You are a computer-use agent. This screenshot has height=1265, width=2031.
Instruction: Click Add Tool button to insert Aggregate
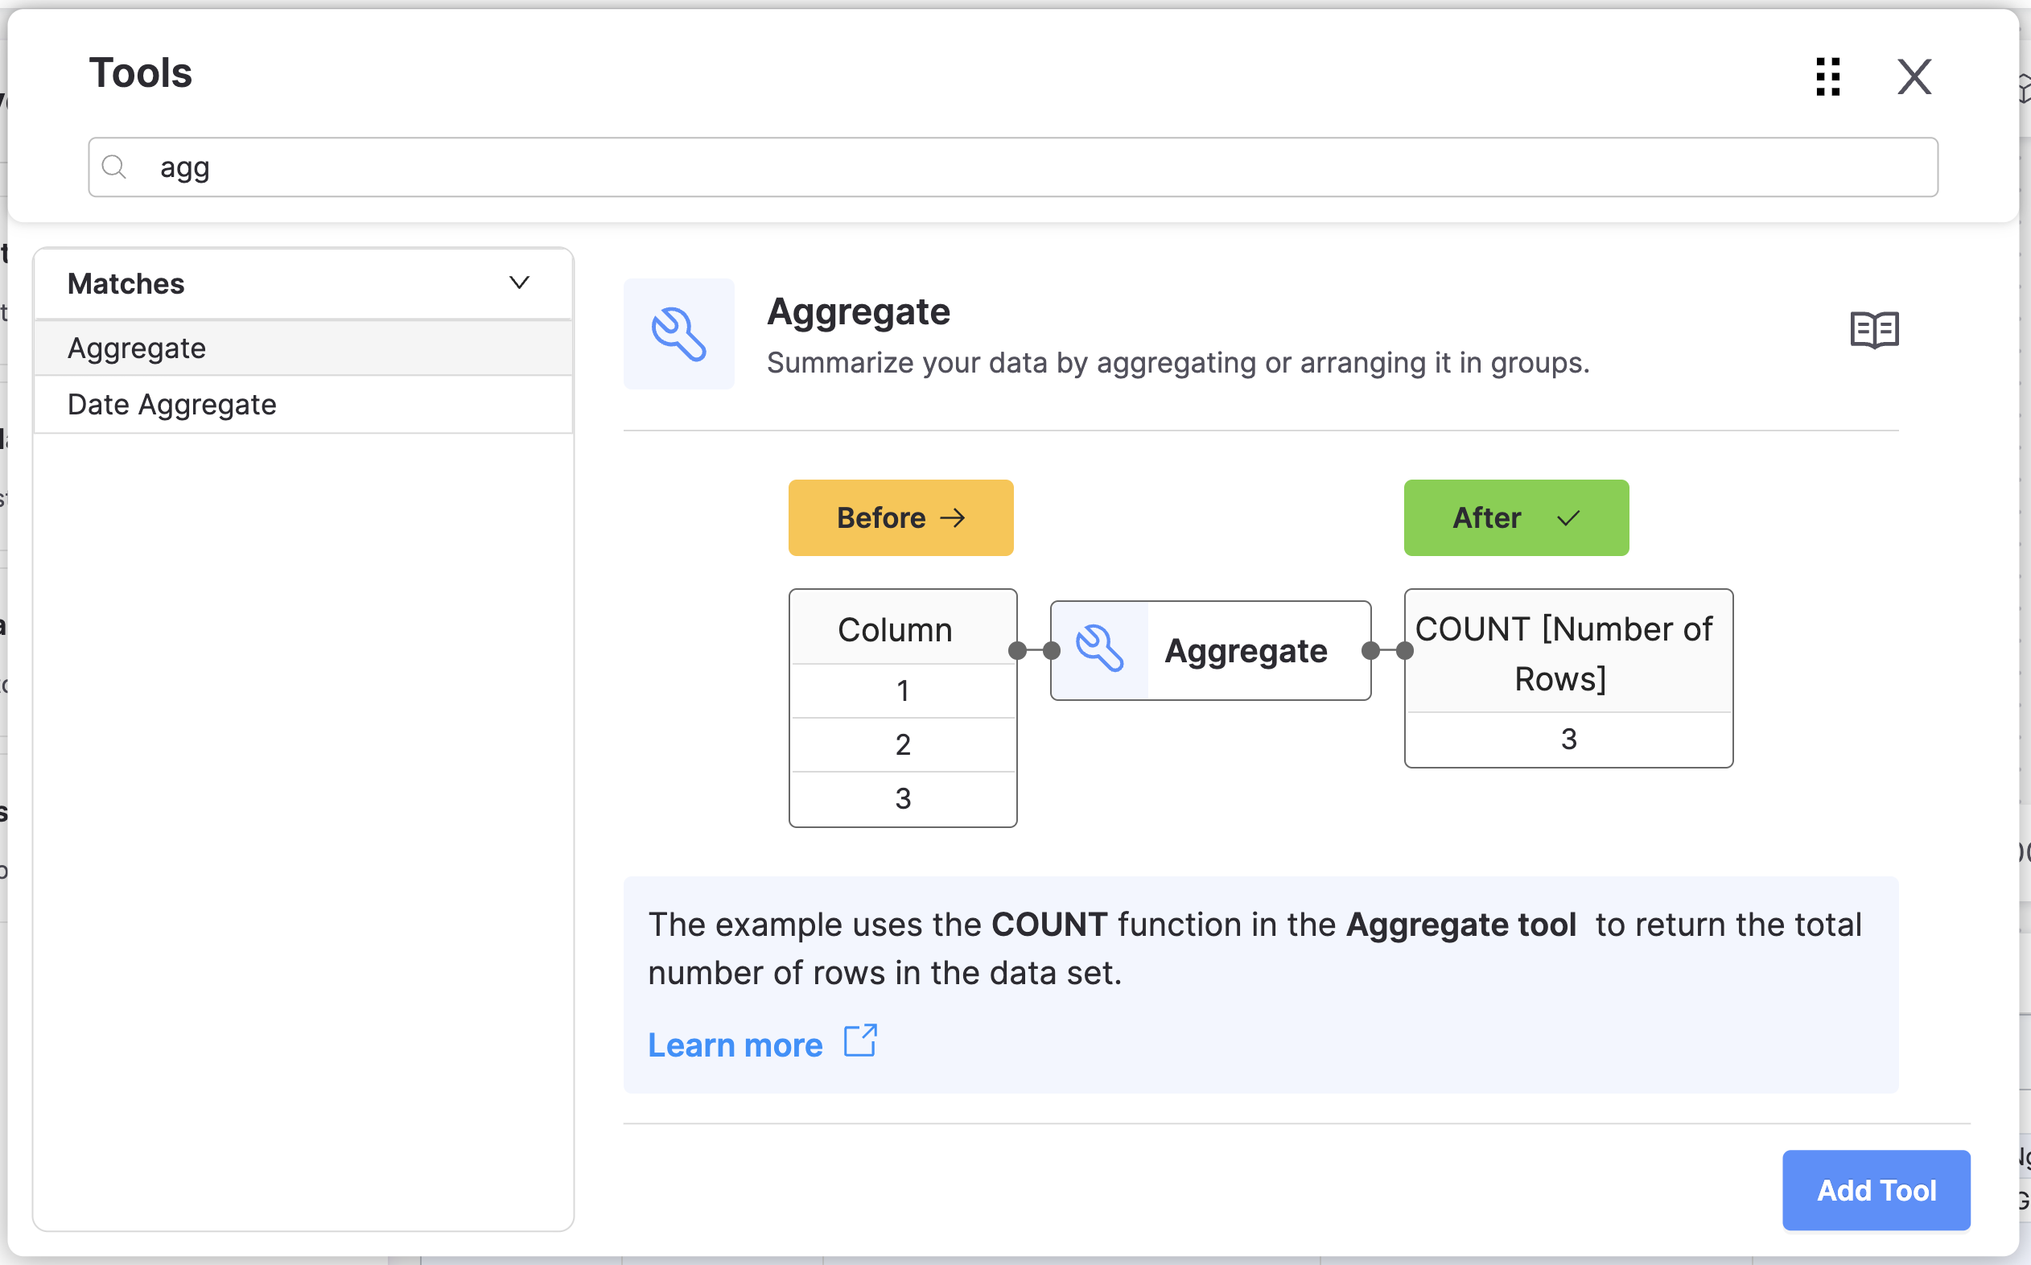tap(1877, 1188)
